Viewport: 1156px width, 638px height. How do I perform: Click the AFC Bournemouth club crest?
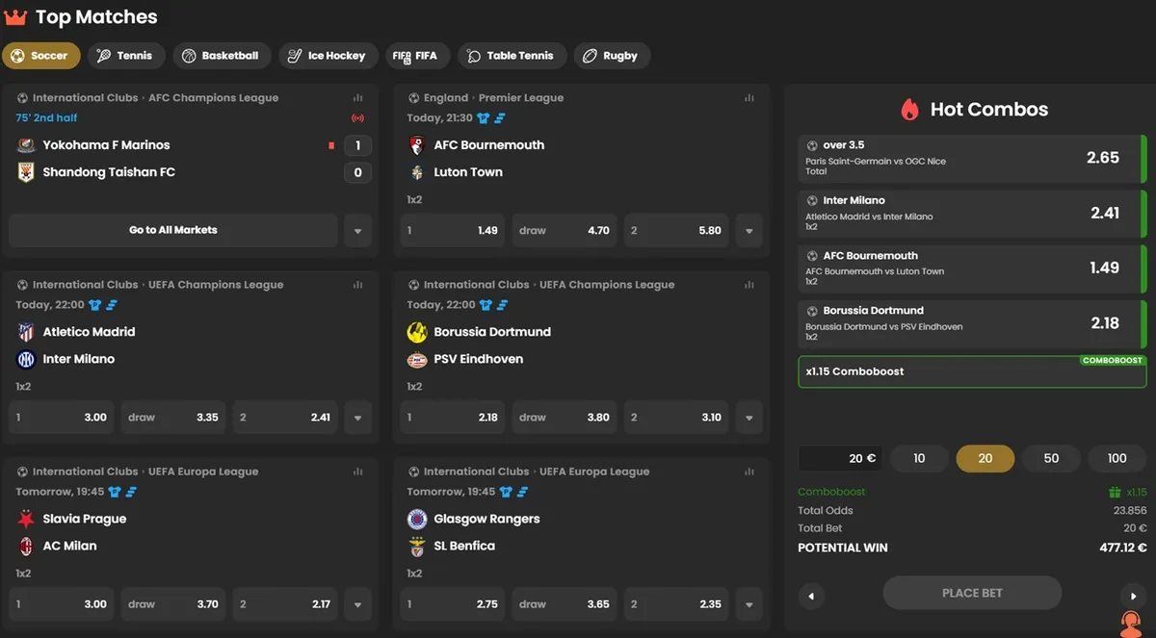(417, 145)
